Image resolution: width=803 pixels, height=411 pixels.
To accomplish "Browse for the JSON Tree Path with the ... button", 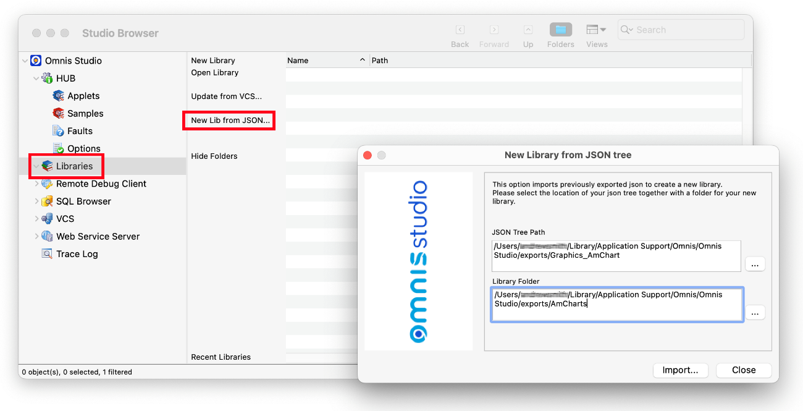I will [755, 264].
